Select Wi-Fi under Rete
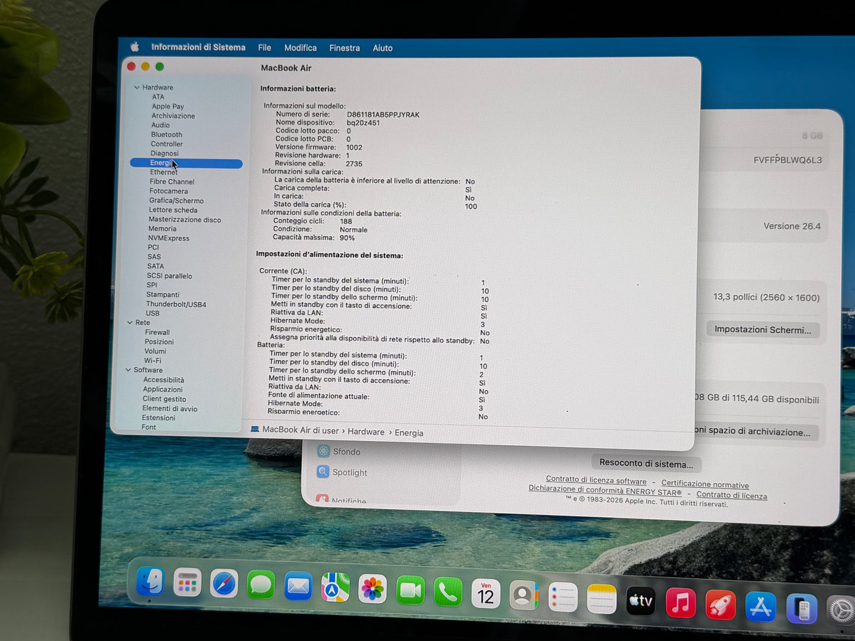855x641 pixels. click(153, 361)
